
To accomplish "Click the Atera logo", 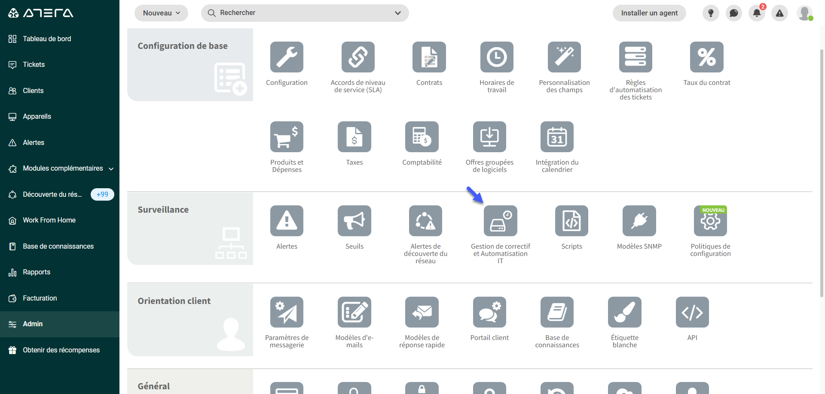I will (x=41, y=13).
